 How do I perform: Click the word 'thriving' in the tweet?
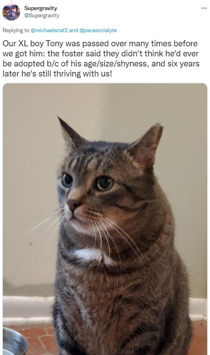tap(67, 74)
